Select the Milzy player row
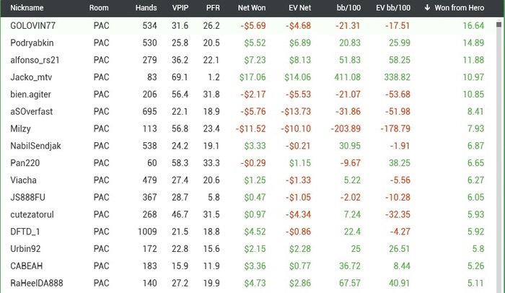Screen dimensions: 505x293 click(x=20, y=128)
